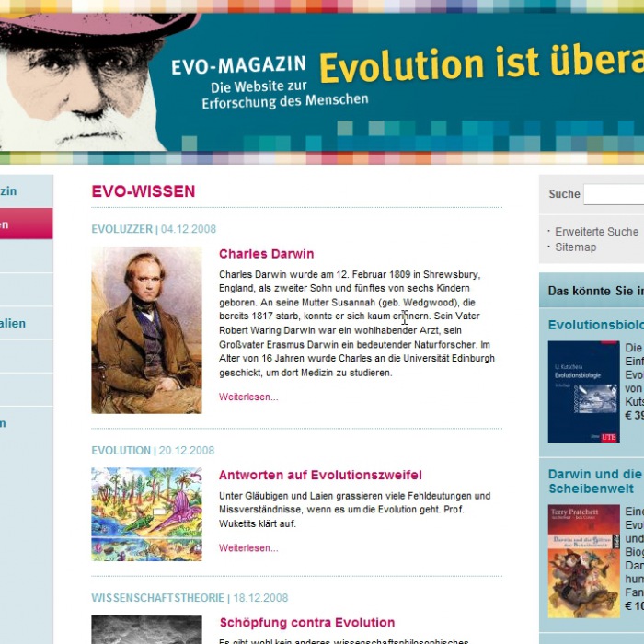Click the grayscale Schöpfung article thumbnail

(x=146, y=629)
